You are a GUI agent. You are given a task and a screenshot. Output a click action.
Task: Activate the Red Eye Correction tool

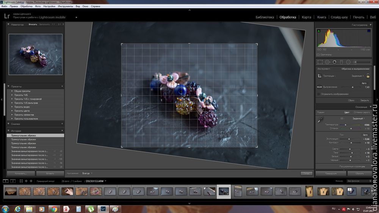point(334,62)
